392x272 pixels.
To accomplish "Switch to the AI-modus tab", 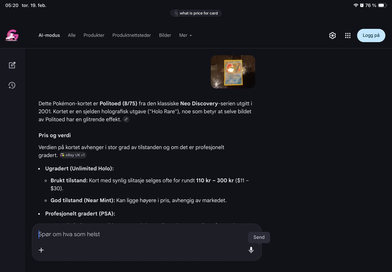I will point(49,35).
